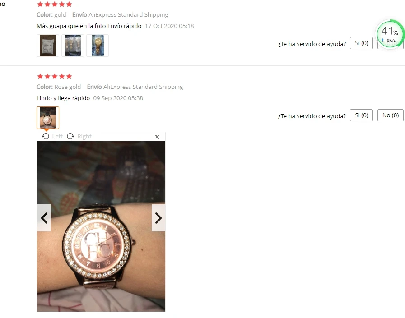Screen dimensions: 405x318
Task: Go to the next review photo
Action: tap(158, 218)
